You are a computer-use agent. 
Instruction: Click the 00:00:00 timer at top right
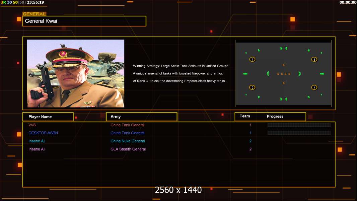pos(348,2)
